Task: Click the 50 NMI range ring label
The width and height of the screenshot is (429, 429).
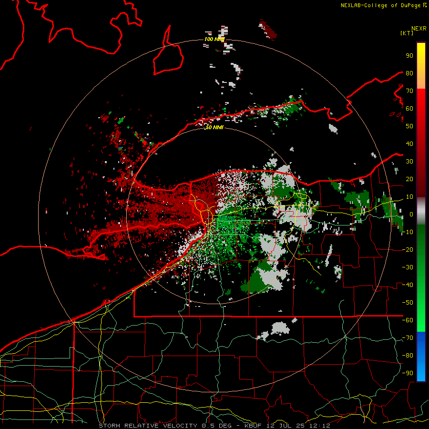Action: [x=214, y=127]
